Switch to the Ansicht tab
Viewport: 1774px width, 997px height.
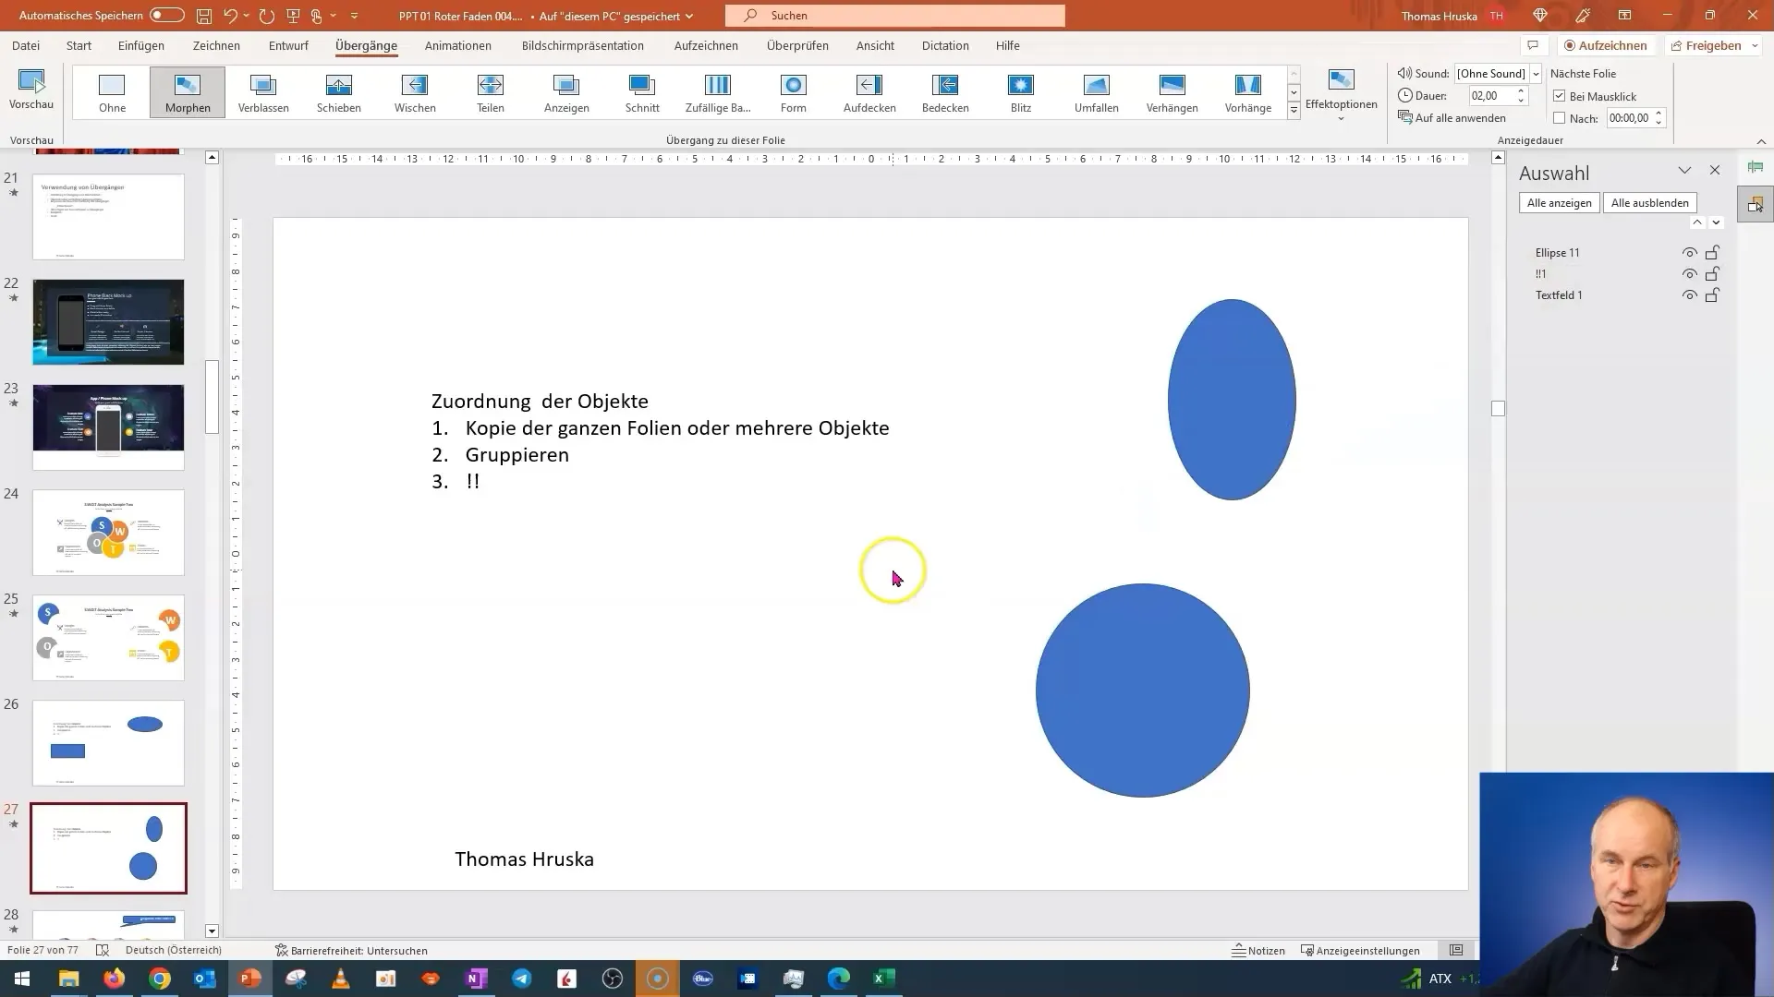click(x=875, y=45)
